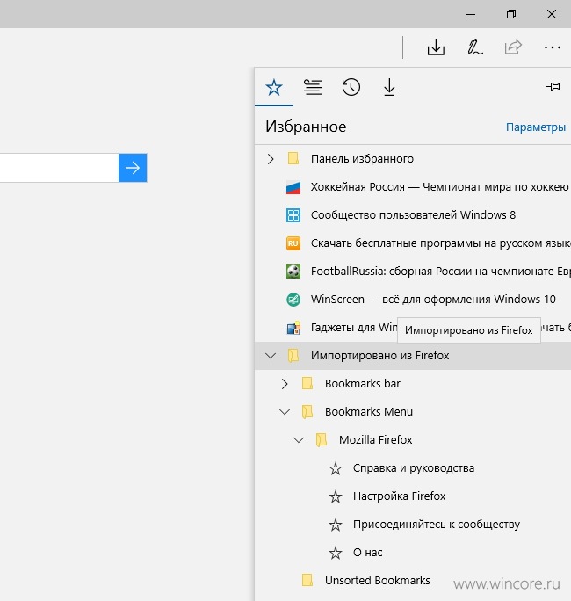571x601 pixels.
Task: Click the orange RU favicon
Action: coord(293,243)
